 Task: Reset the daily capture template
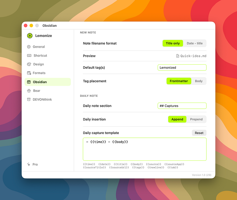[199, 133]
